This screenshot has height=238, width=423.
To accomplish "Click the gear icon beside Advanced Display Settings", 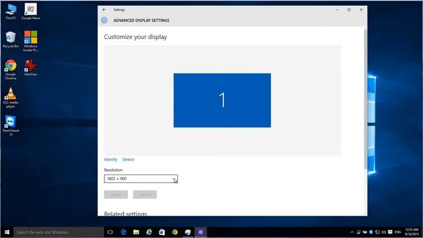I will pos(104,20).
